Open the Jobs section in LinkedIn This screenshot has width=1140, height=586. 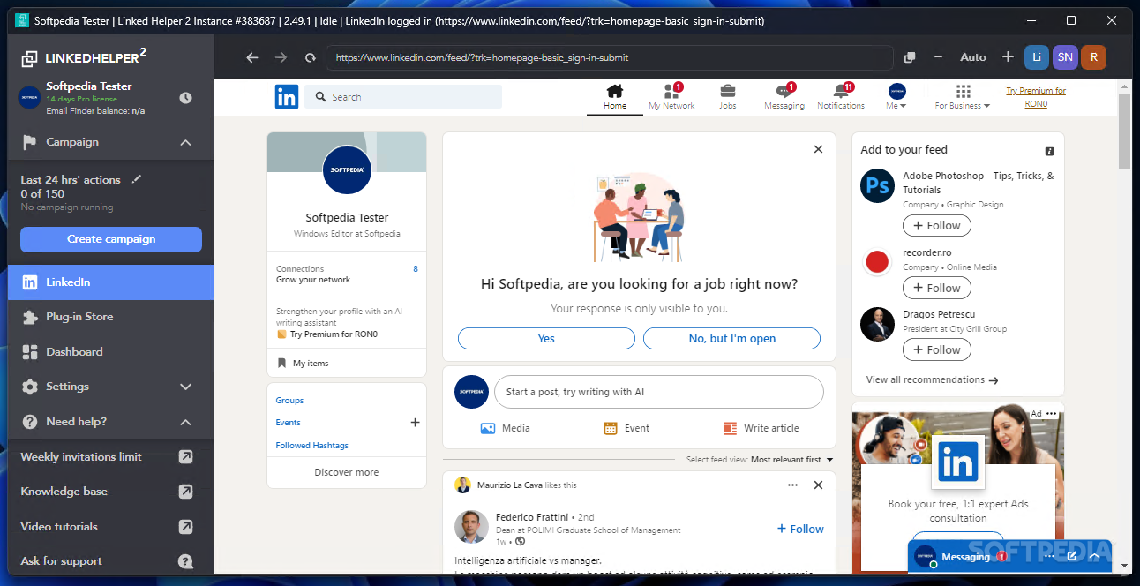[x=728, y=97]
